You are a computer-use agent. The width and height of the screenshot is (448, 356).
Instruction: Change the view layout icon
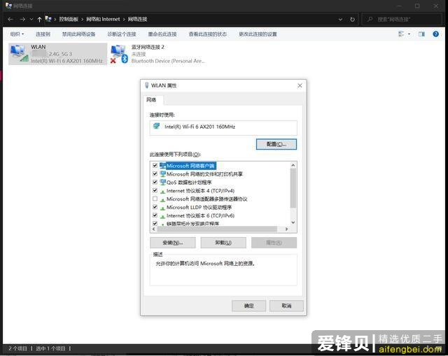(401, 34)
